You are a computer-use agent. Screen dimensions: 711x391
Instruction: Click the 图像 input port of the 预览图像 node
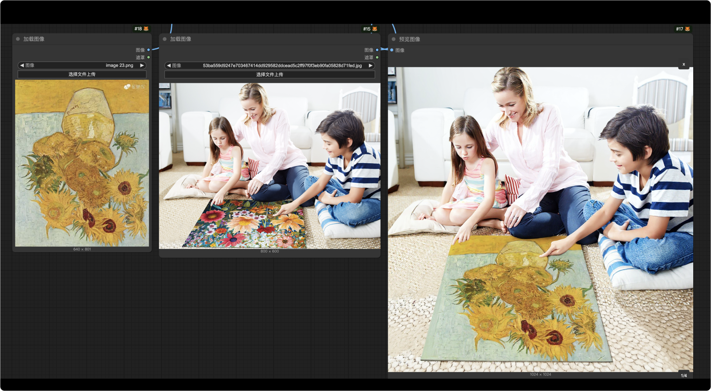pos(392,50)
